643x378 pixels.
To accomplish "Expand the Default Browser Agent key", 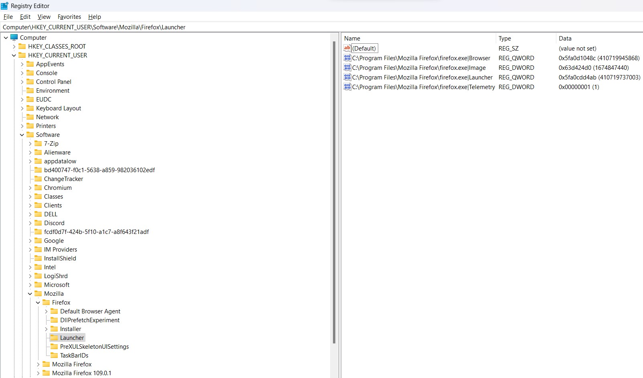I will tap(46, 311).
